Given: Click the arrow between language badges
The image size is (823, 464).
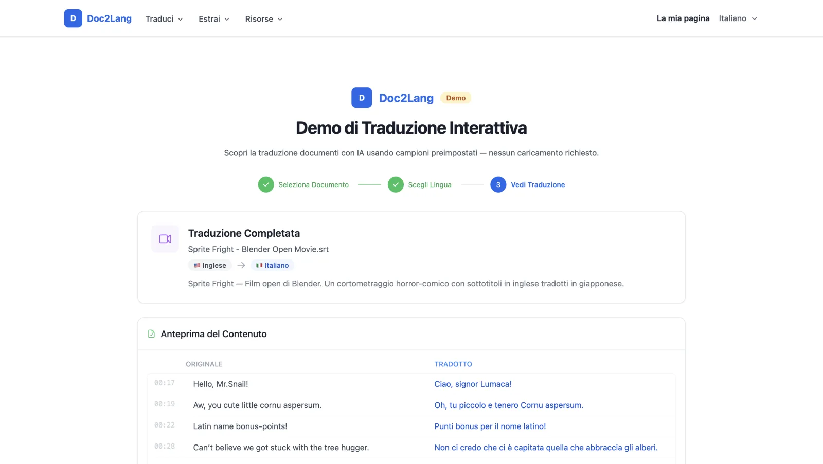Looking at the screenshot, I should tap(241, 265).
